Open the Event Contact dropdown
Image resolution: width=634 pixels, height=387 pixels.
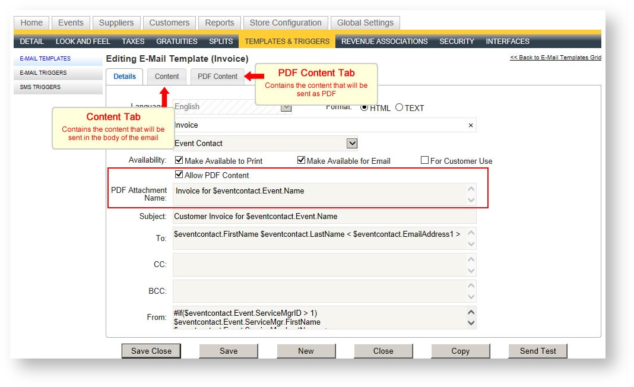tap(353, 143)
